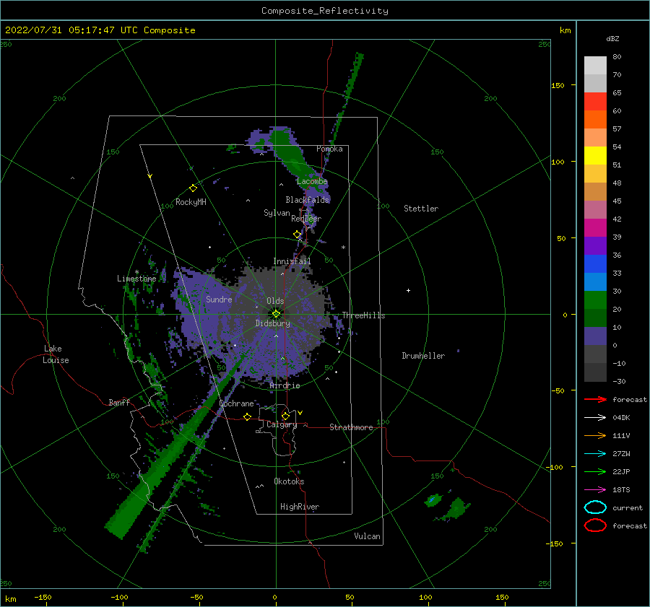This screenshot has height=607, width=650.
Task: Click the -150 value on bottom axis
Action: [x=43, y=597]
